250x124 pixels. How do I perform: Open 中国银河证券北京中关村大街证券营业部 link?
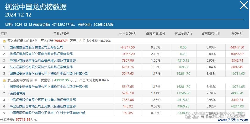pyautogui.click(x=47, y=113)
